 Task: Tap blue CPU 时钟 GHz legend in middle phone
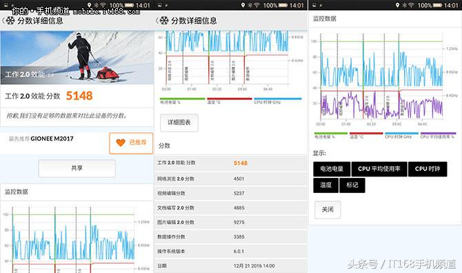(x=278, y=101)
